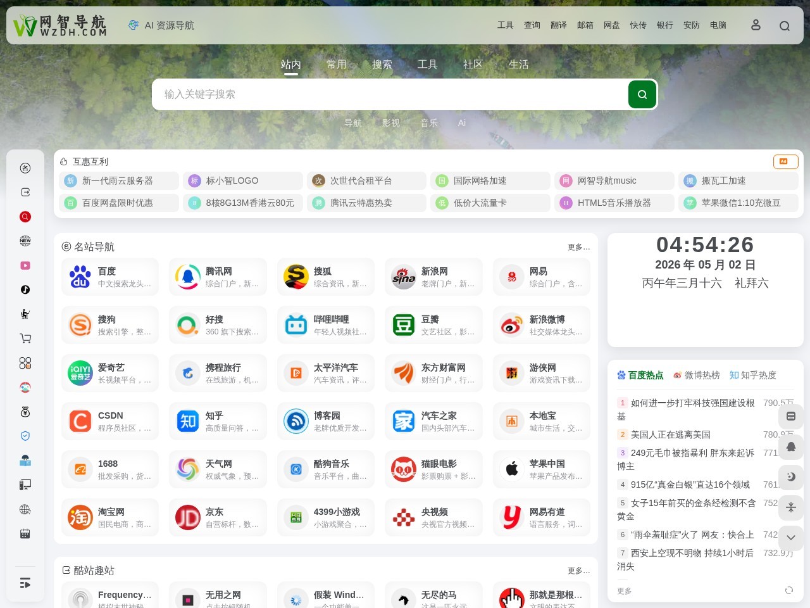Click the 京东 site icon
The image size is (810, 608).
pos(188,517)
